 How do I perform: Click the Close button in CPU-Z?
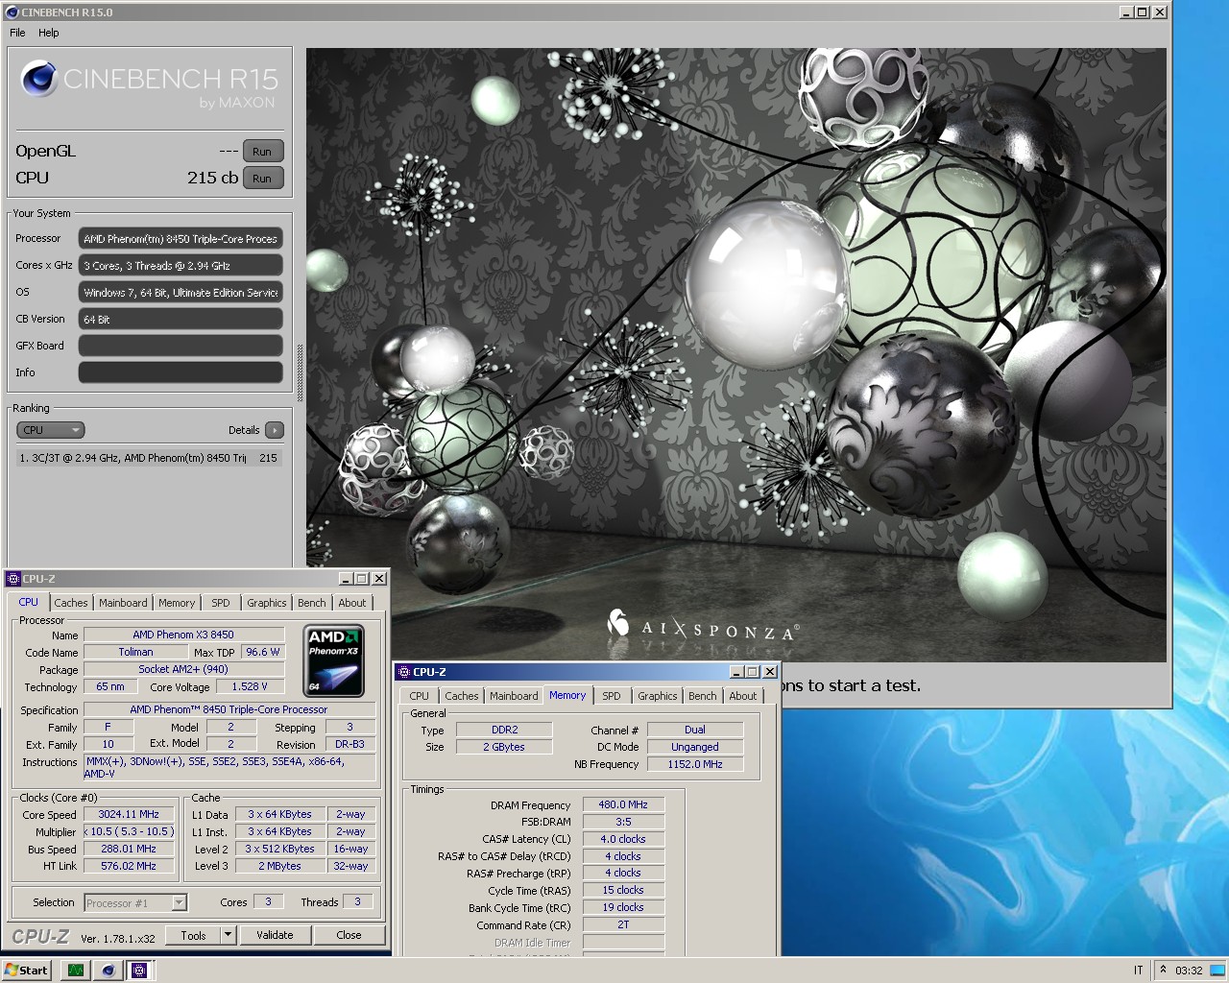tap(349, 935)
